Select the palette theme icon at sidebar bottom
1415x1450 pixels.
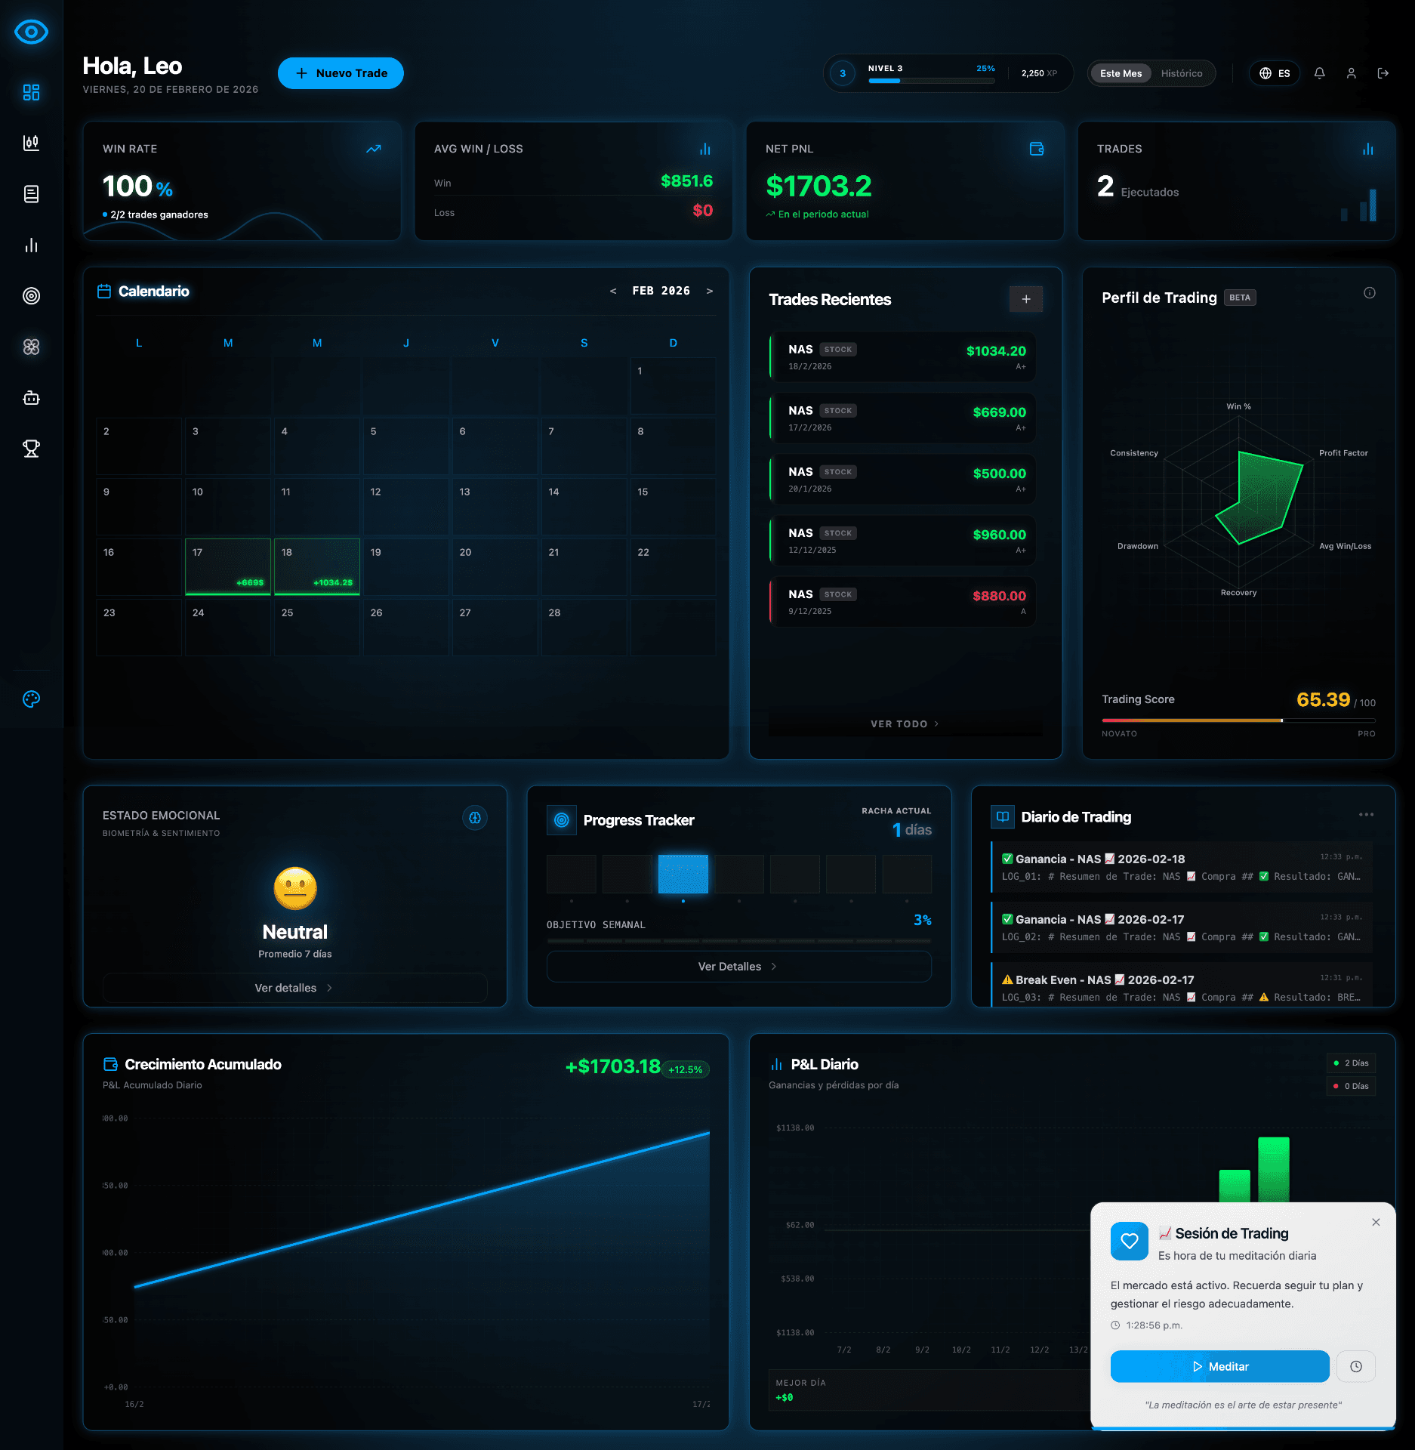(31, 699)
